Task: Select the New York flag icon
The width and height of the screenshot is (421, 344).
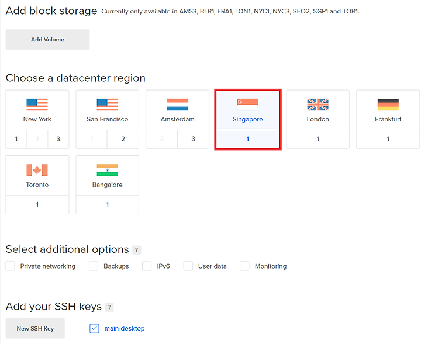Action: tap(37, 105)
